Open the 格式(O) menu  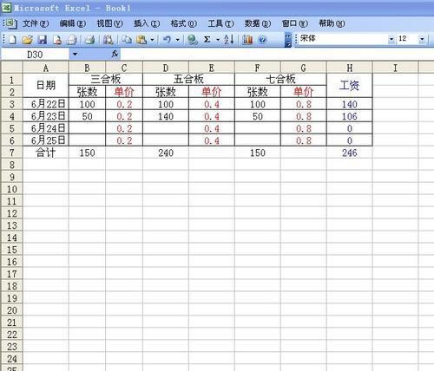click(x=183, y=23)
